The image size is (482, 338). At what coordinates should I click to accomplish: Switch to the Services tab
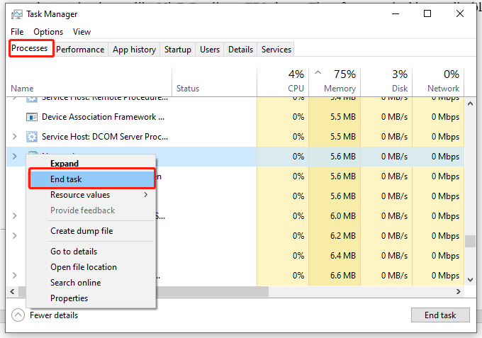pyautogui.click(x=276, y=50)
